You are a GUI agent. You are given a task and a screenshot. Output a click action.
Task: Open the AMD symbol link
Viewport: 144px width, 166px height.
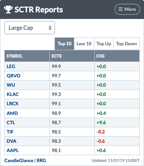(x=12, y=113)
